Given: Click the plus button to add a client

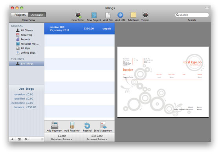Looking at the screenshot, I should coord(12,139).
